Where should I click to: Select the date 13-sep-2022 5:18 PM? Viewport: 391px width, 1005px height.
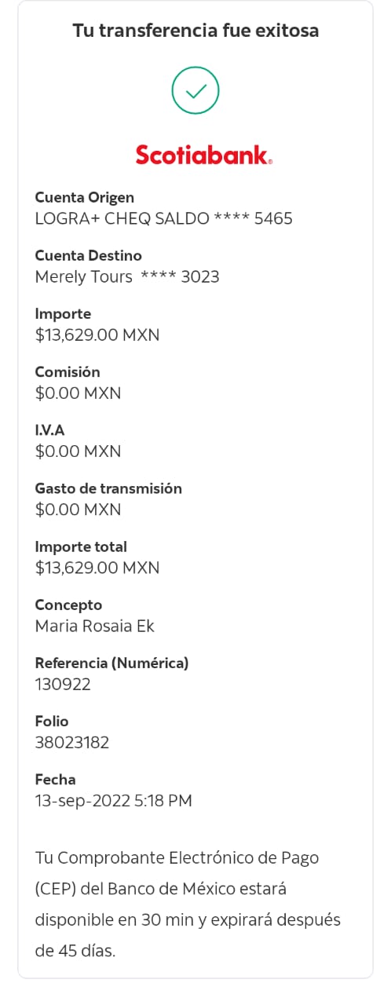tap(114, 801)
